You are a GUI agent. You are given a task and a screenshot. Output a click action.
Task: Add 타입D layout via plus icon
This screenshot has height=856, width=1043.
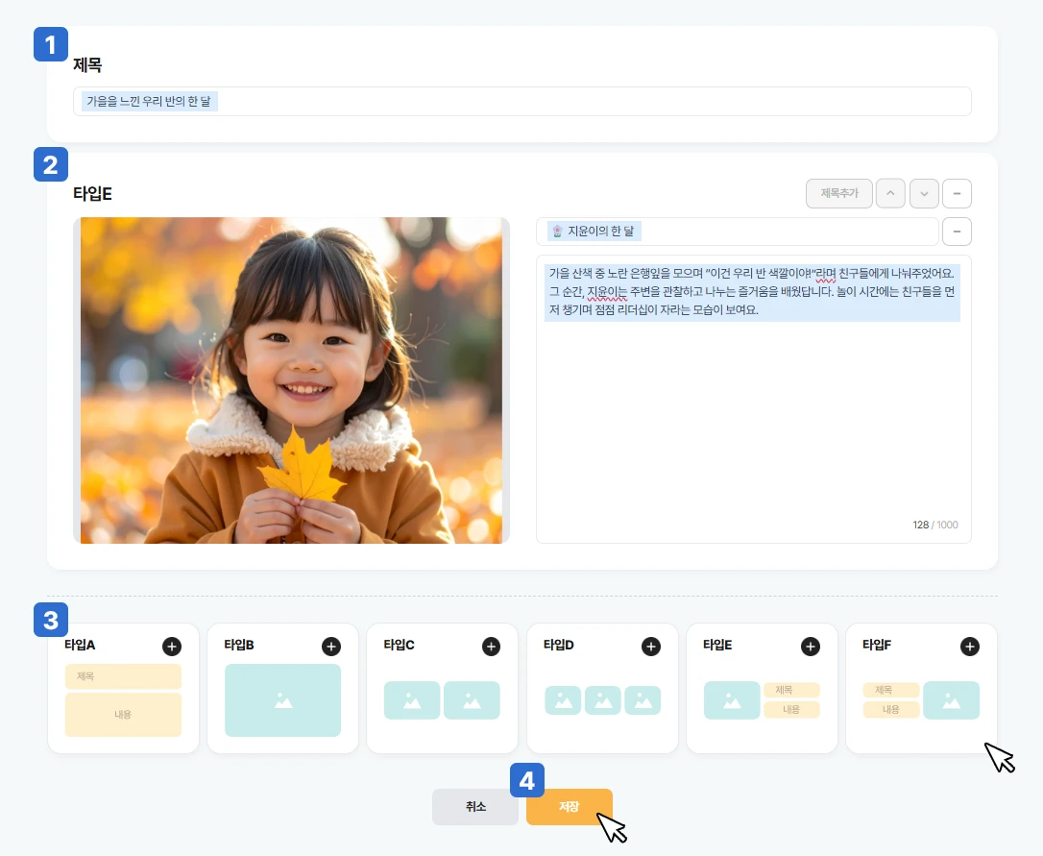click(651, 647)
